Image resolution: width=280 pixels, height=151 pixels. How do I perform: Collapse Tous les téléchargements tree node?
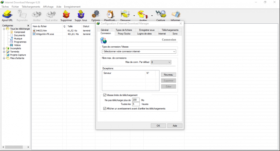4,29
